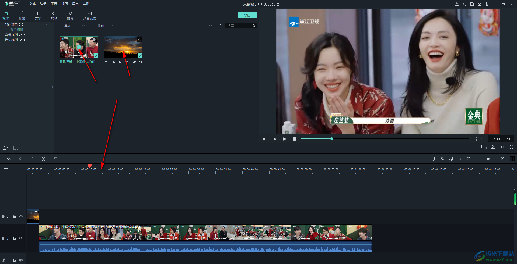Click the delete folder icon

[16, 148]
